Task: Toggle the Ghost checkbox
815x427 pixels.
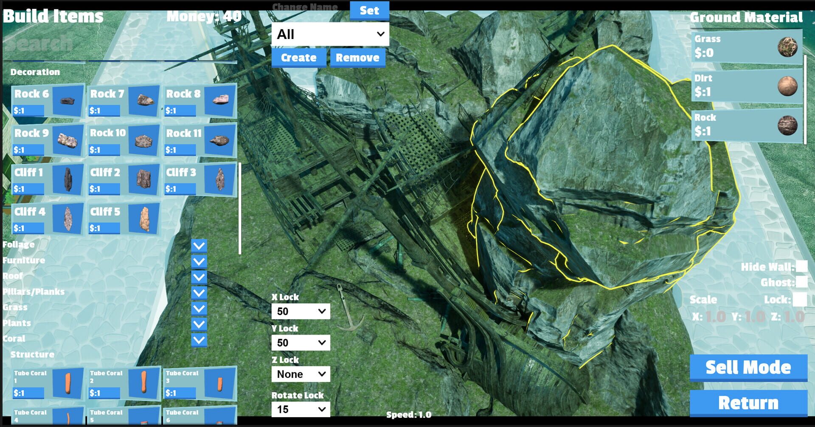Action: [x=802, y=282]
